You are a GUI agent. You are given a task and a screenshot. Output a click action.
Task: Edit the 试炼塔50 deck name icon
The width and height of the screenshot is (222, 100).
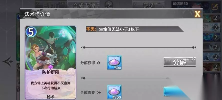pos(214,6)
